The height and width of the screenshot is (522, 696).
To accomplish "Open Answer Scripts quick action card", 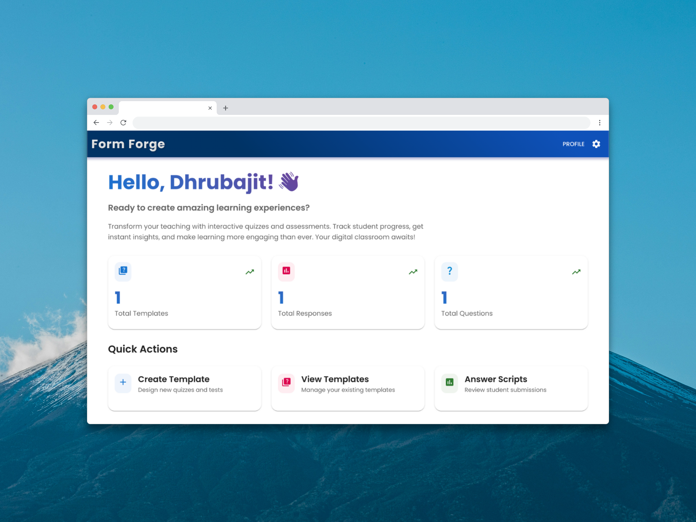I will [x=511, y=388].
